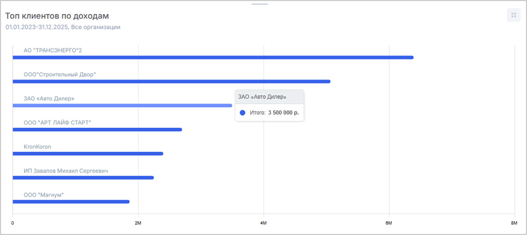This screenshot has height=235, width=527.
Task: Click the ООО "Магнум" client label
Action: (44, 195)
